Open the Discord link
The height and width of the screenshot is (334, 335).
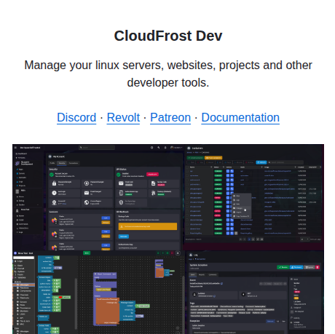pyautogui.click(x=76, y=118)
